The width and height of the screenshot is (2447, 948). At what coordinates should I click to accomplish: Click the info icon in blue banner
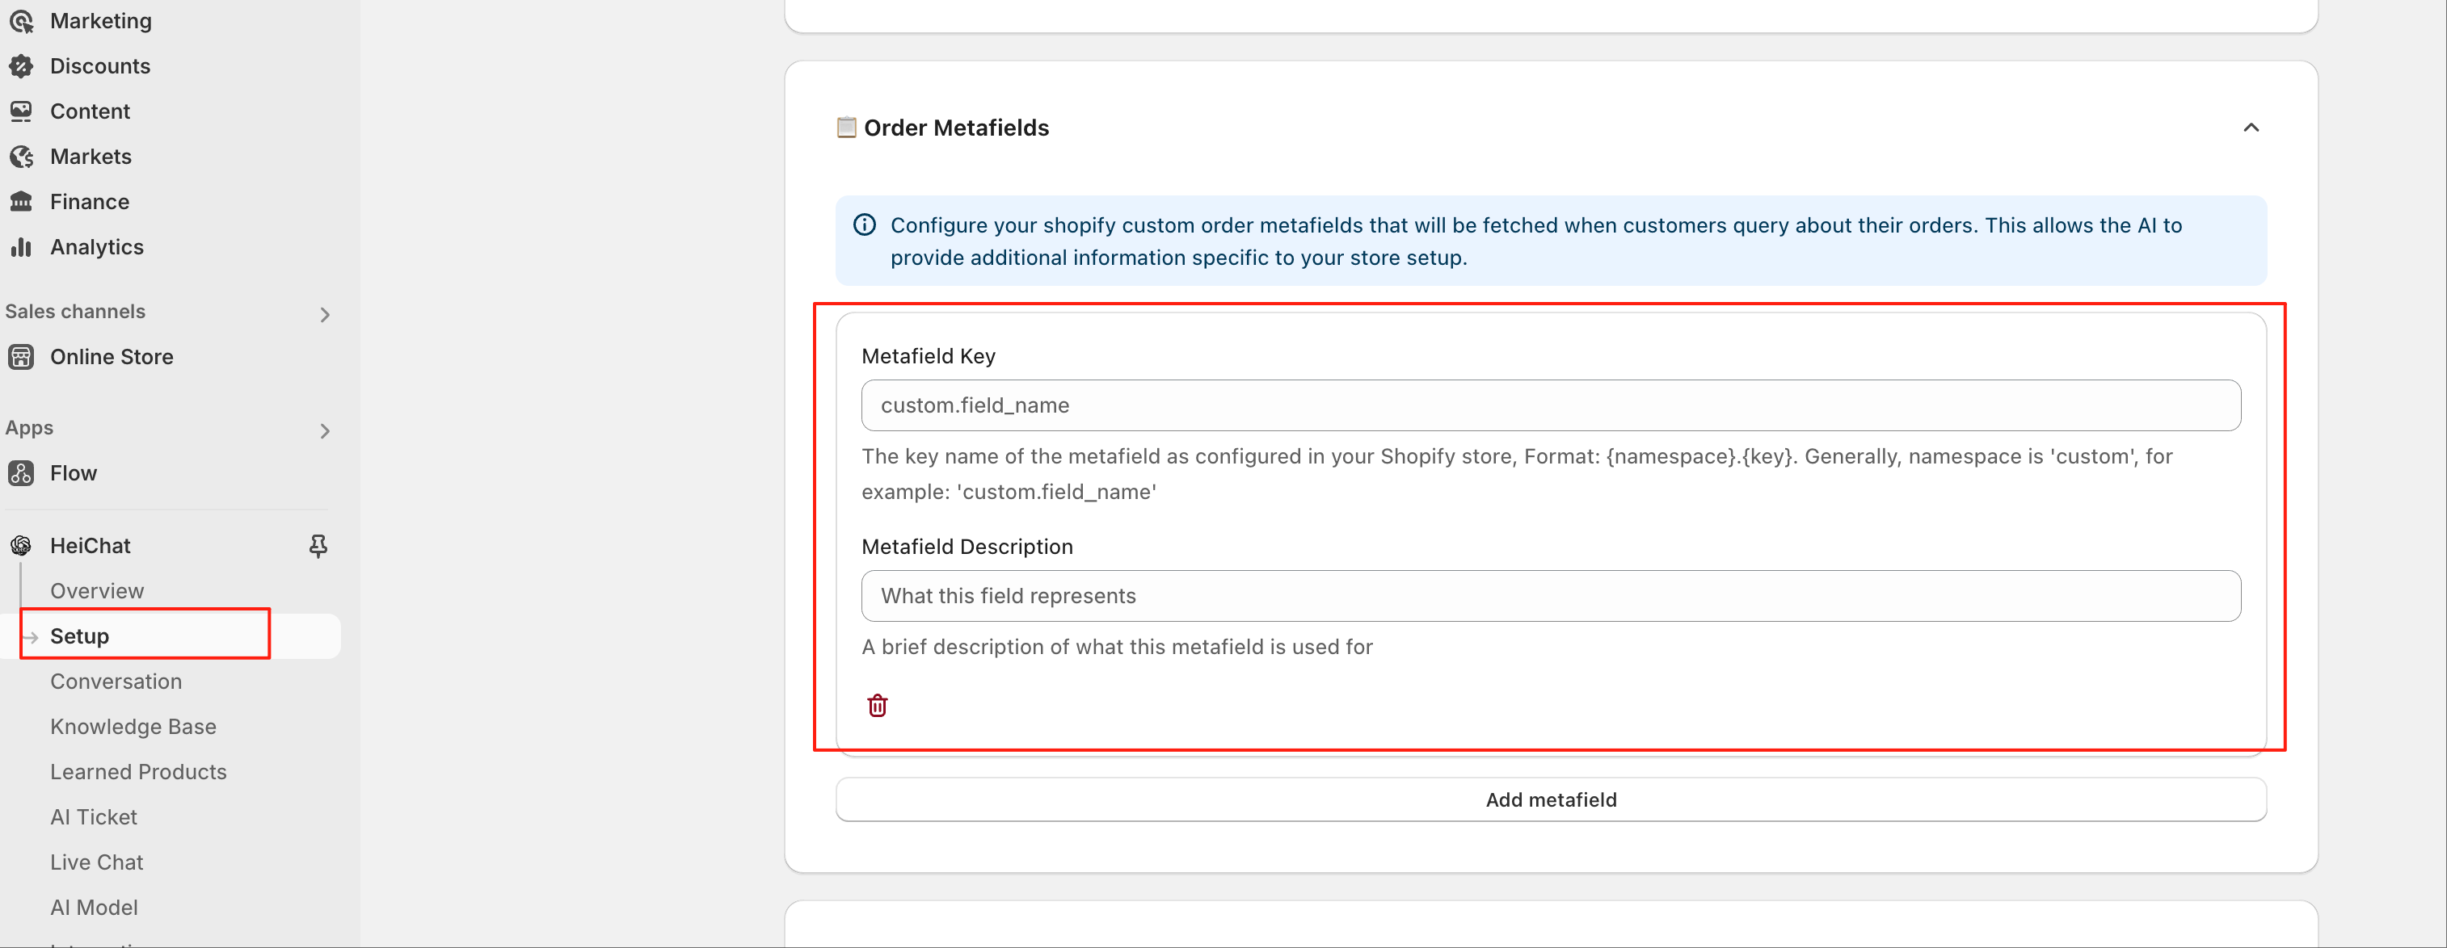point(865,225)
